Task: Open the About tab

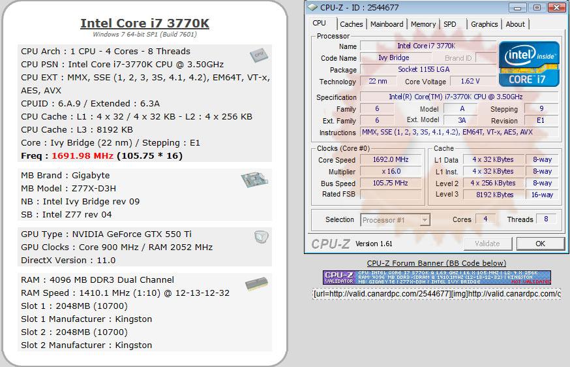Action: pos(515,24)
